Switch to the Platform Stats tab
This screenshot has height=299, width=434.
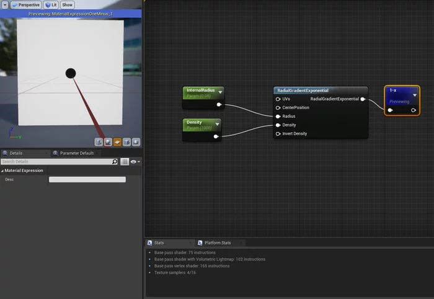point(218,243)
